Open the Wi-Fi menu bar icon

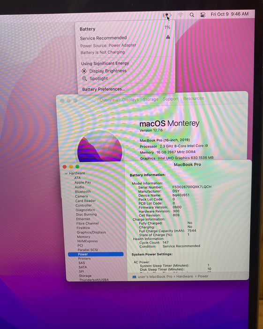coord(180,15)
